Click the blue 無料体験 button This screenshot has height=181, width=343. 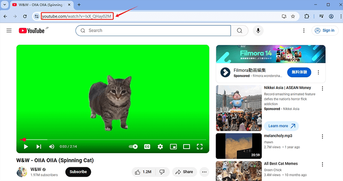pos(299,72)
